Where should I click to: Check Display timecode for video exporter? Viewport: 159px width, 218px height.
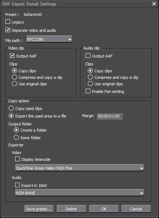17,159
